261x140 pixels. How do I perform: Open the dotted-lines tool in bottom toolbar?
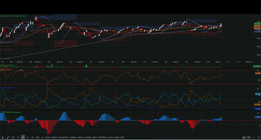click(x=13, y=137)
